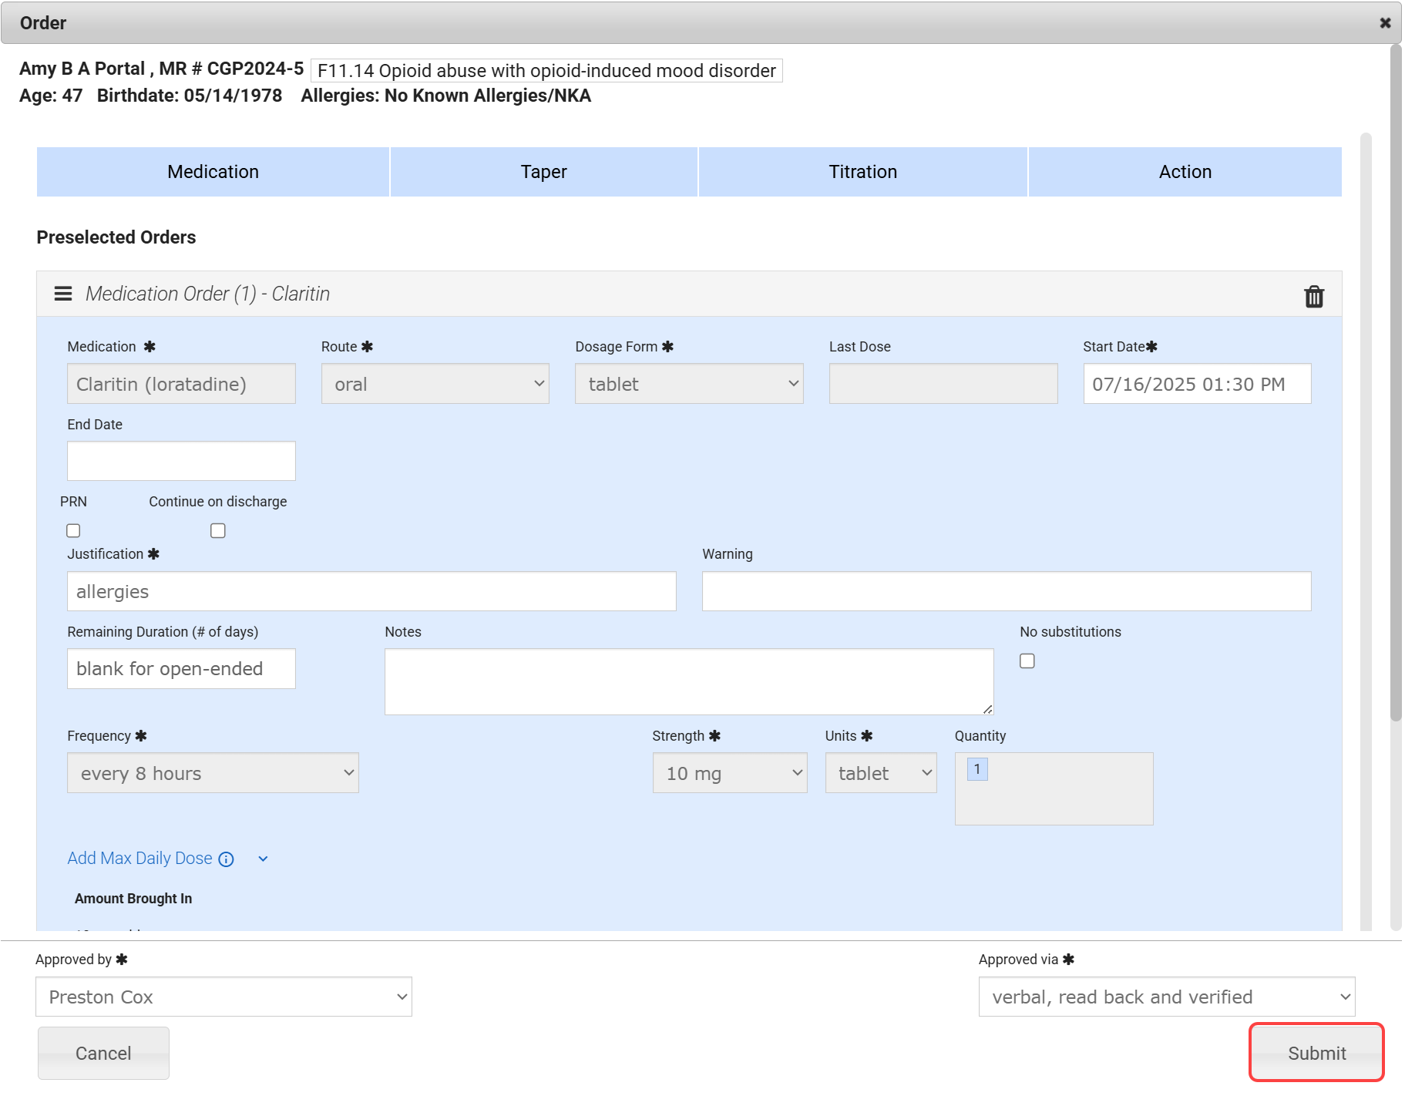Click the hamburger menu icon beside Medication Order
The image size is (1405, 1096).
[63, 294]
